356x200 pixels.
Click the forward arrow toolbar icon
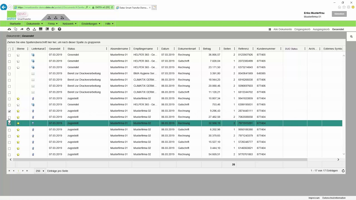pyautogui.click(x=22, y=29)
